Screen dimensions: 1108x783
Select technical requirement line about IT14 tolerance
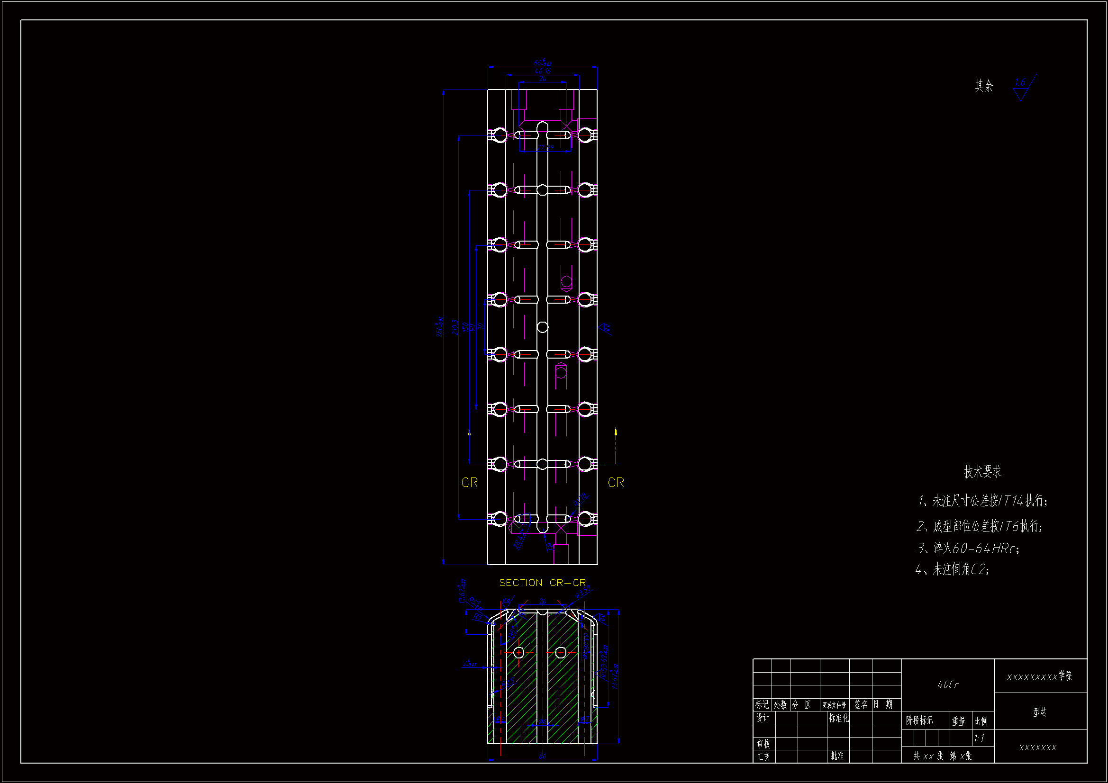(982, 501)
